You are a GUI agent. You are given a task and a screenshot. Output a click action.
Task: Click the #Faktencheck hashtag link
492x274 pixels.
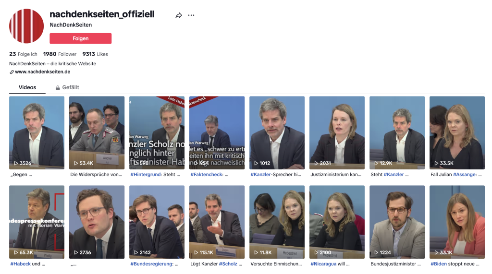207,175
